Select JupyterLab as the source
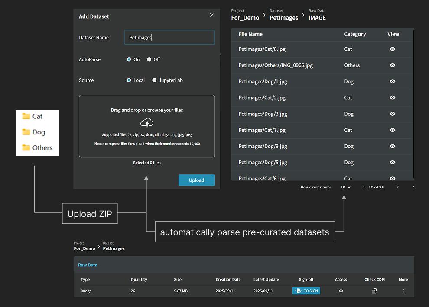 (x=154, y=80)
